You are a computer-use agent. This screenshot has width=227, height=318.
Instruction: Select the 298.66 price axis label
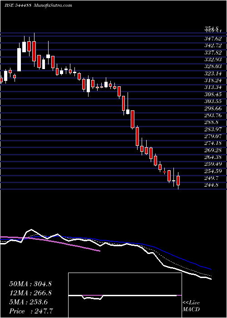tap(213, 108)
